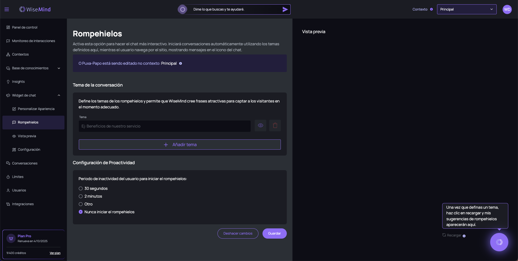Image resolution: width=518 pixels, height=261 pixels.
Task: Open the WD user avatar menu
Action: tap(507, 9)
